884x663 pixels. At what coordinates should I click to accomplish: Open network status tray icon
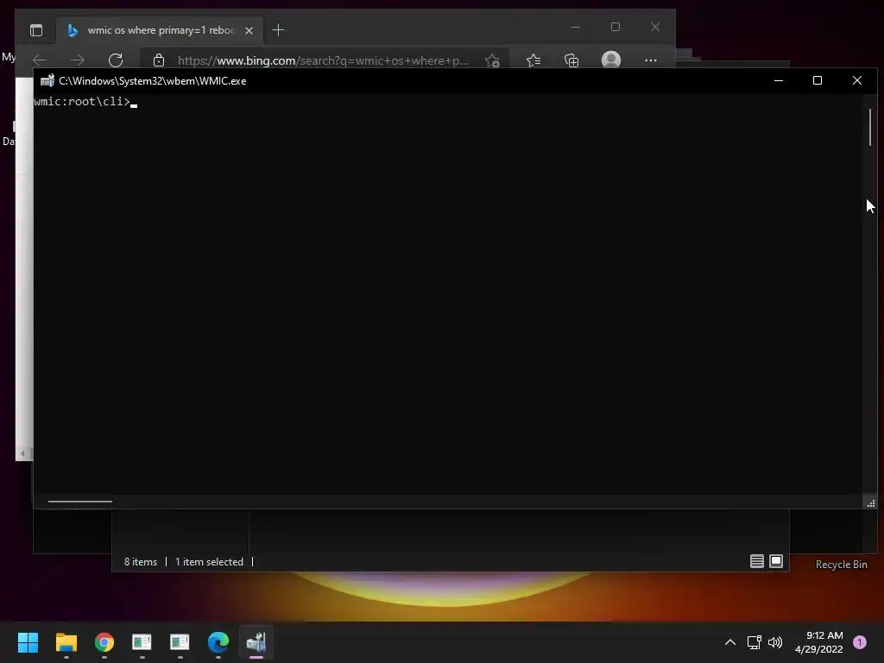(754, 642)
